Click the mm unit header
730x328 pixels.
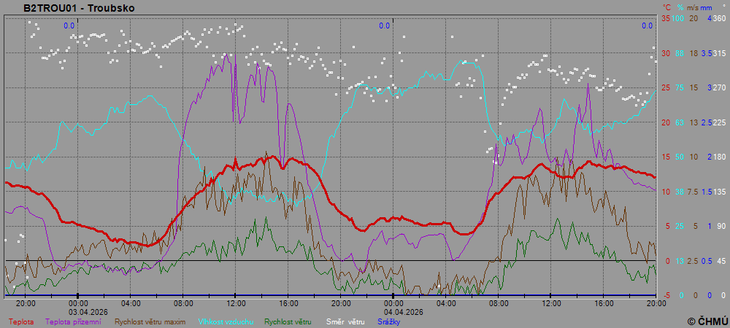706,7
